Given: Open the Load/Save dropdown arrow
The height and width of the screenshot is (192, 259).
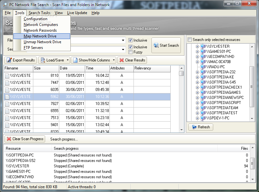Looking at the screenshot, I should click(x=68, y=60).
